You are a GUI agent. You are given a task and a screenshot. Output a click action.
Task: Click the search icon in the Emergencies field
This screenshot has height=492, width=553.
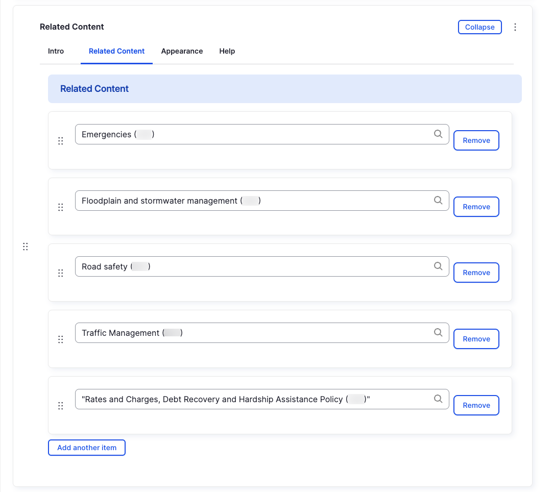pyautogui.click(x=438, y=134)
